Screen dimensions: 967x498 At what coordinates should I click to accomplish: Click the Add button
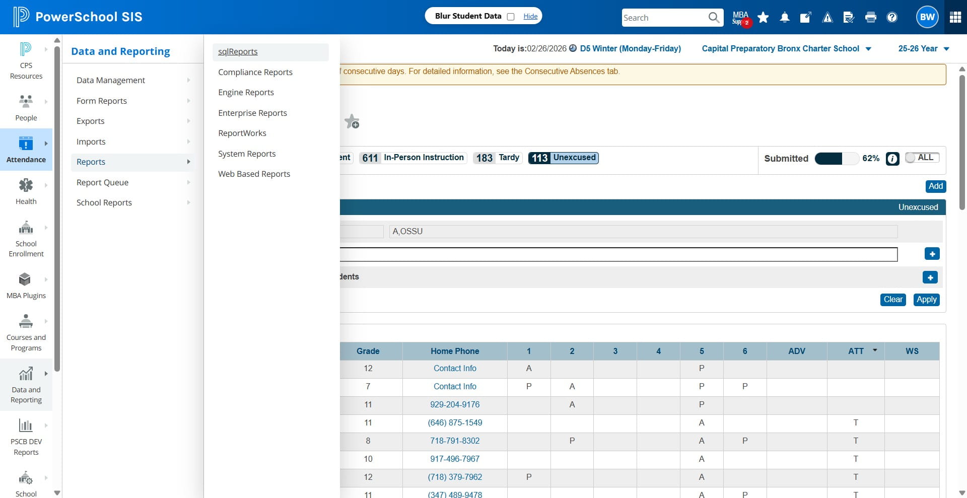click(935, 186)
